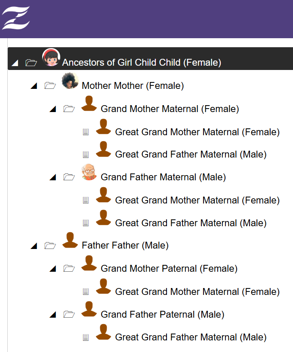Collapse the Grand Father Maternal node
The height and width of the screenshot is (352, 293).
click(53, 177)
